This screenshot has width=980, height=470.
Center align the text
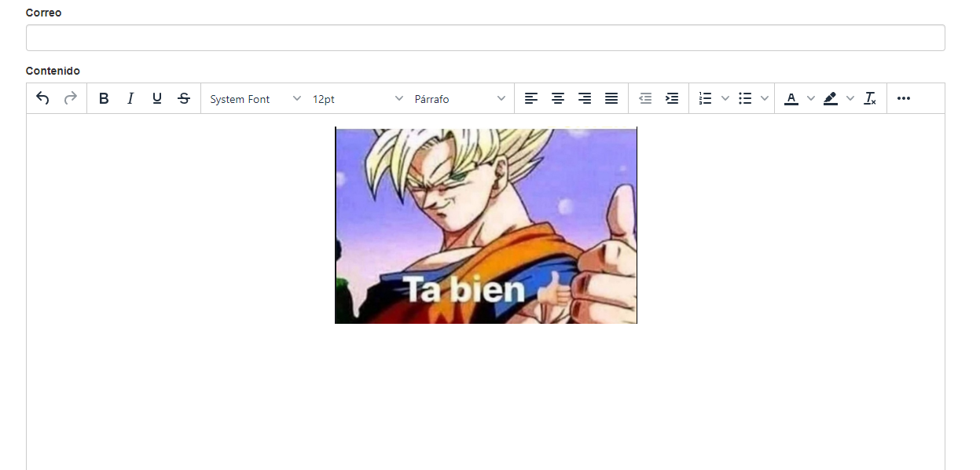click(x=558, y=98)
